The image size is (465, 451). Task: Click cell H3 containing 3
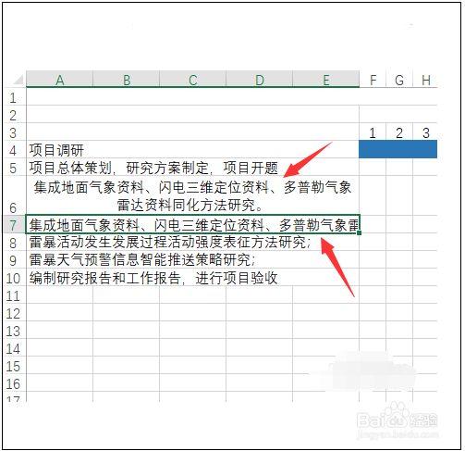(x=425, y=132)
